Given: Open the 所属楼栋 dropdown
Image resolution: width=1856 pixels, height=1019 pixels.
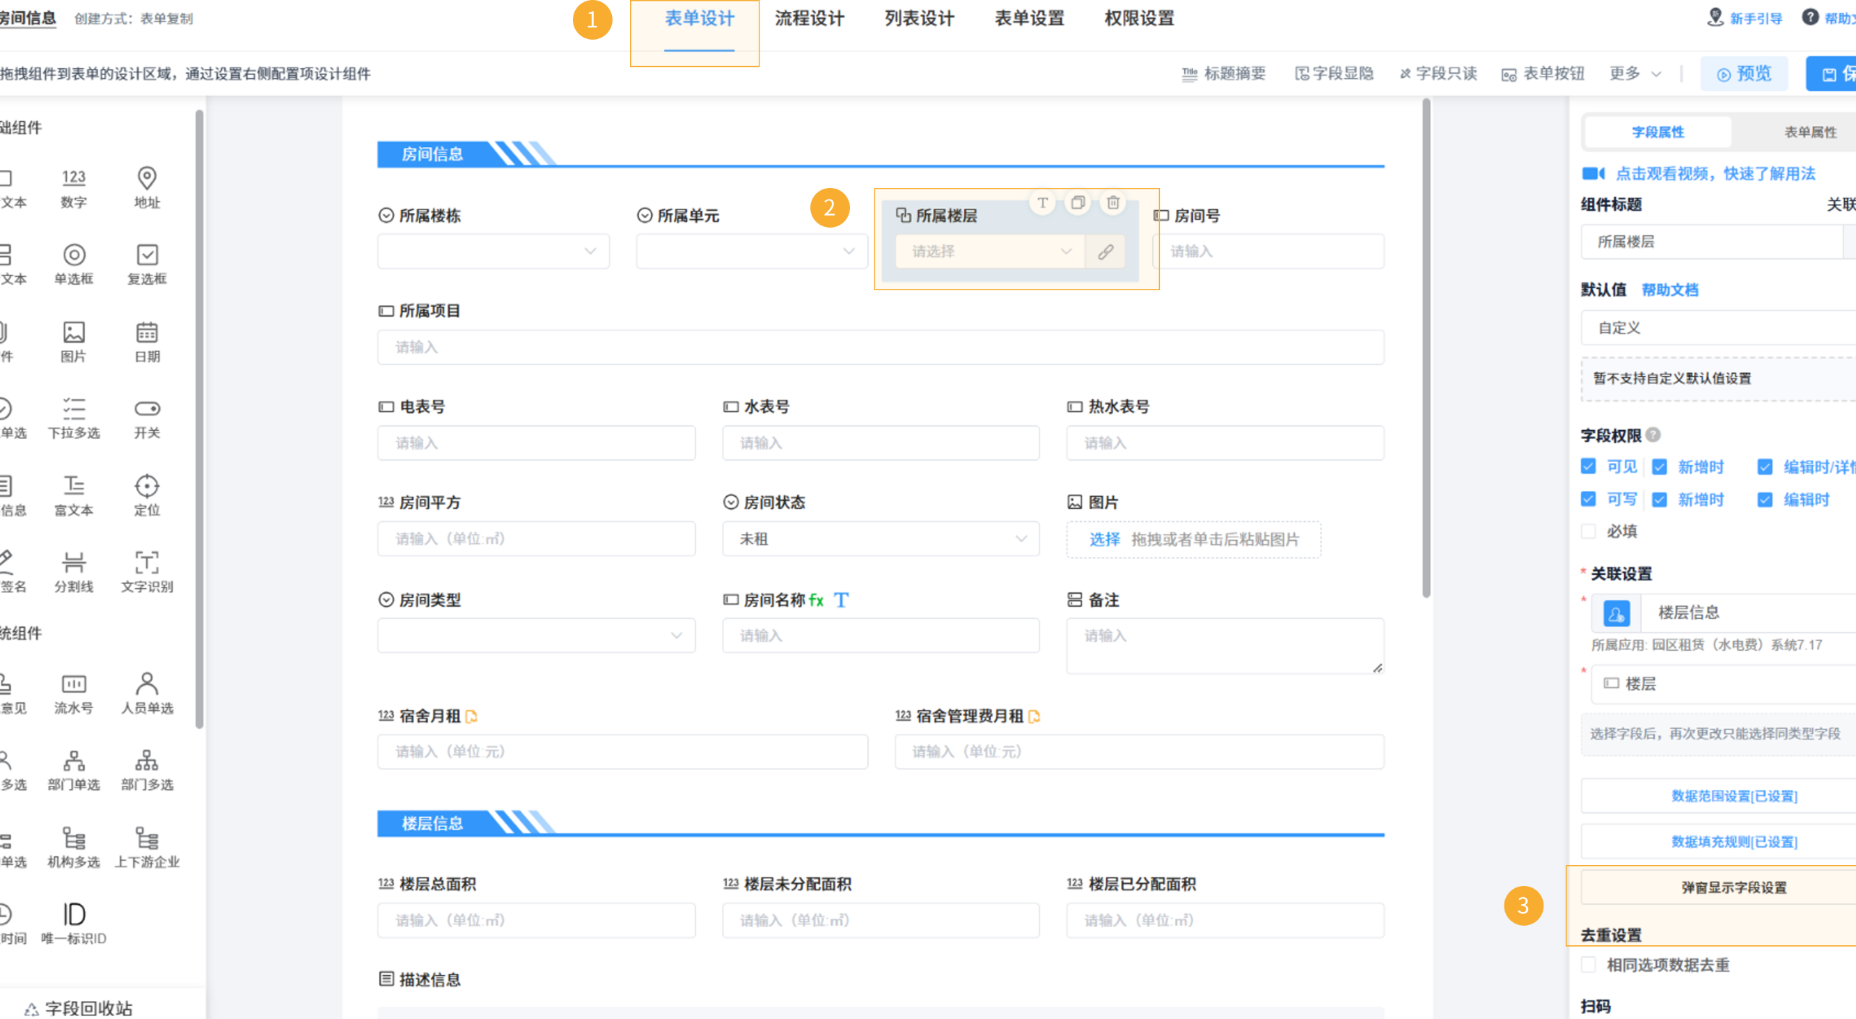Looking at the screenshot, I should pos(494,251).
